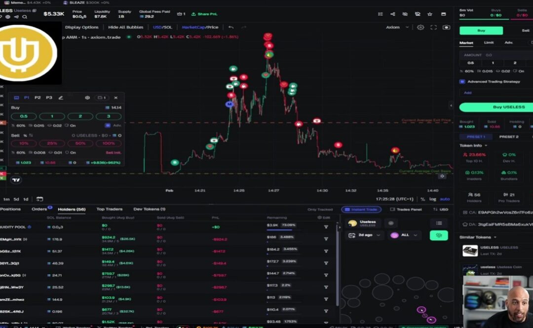Viewport: 533px width, 328px height.
Task: Swap sell percent mode icon
Action: pos(31,135)
